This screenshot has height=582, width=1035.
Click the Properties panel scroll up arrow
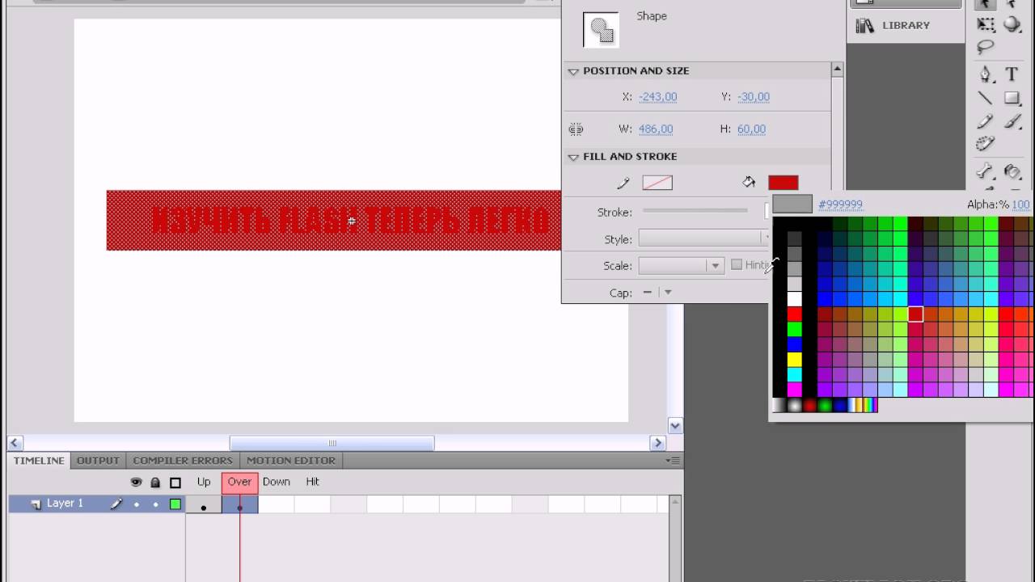pyautogui.click(x=837, y=70)
